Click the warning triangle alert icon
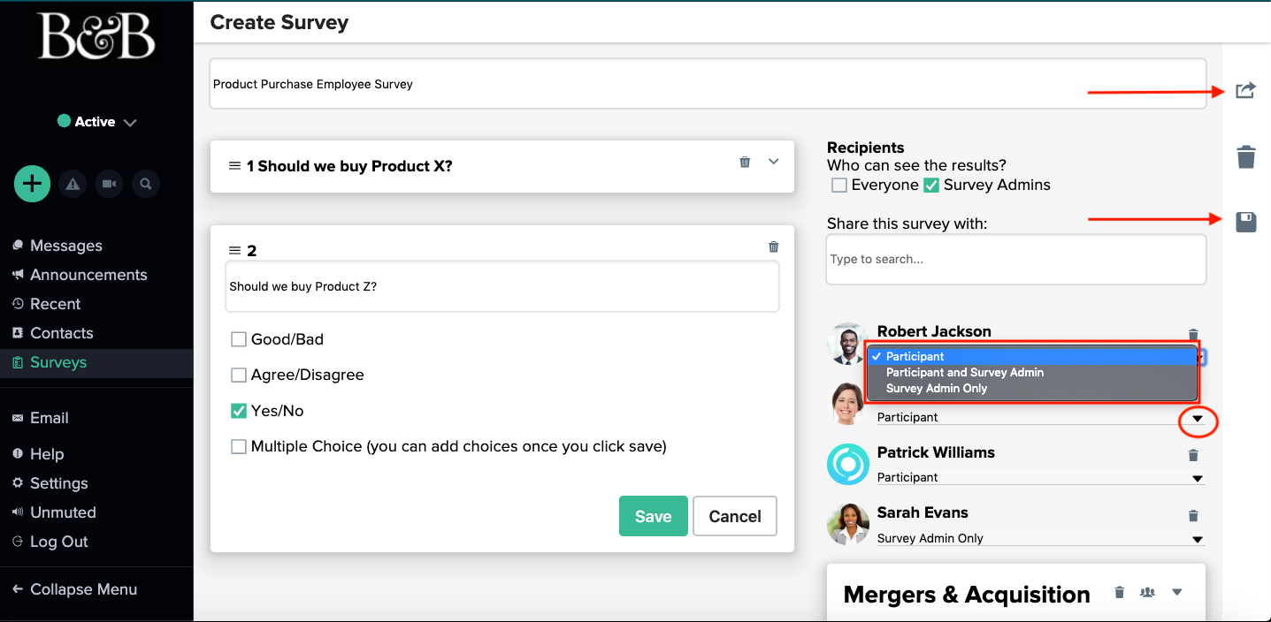 pyautogui.click(x=73, y=184)
